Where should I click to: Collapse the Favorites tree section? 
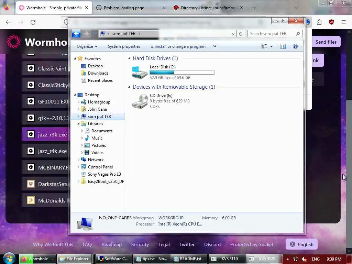pos(75,58)
